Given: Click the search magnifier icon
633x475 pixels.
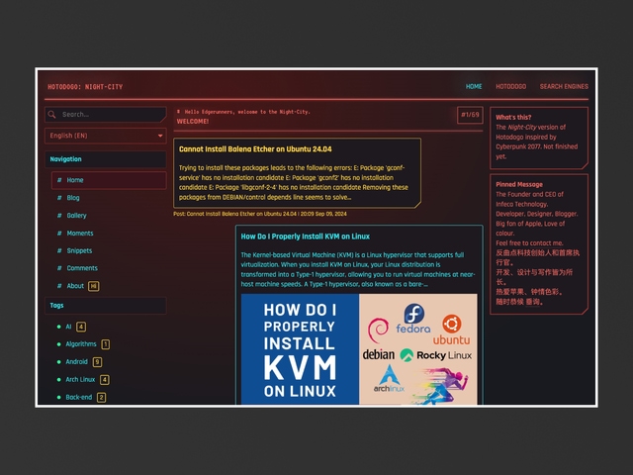Looking at the screenshot, I should pyautogui.click(x=53, y=115).
